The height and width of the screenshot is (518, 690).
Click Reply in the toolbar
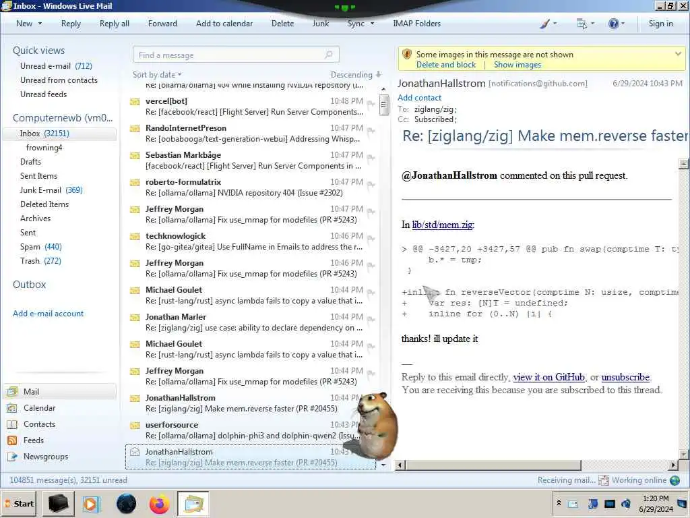[x=71, y=24]
